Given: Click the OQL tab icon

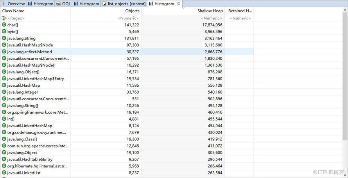Looking at the screenshot, I should [x=58, y=4].
